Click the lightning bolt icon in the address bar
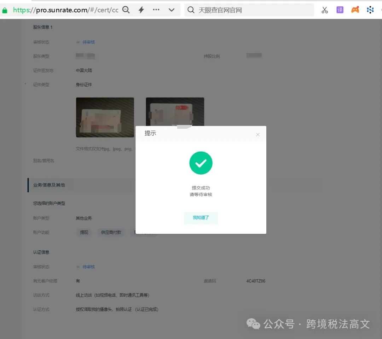382x339 pixels. [141, 10]
